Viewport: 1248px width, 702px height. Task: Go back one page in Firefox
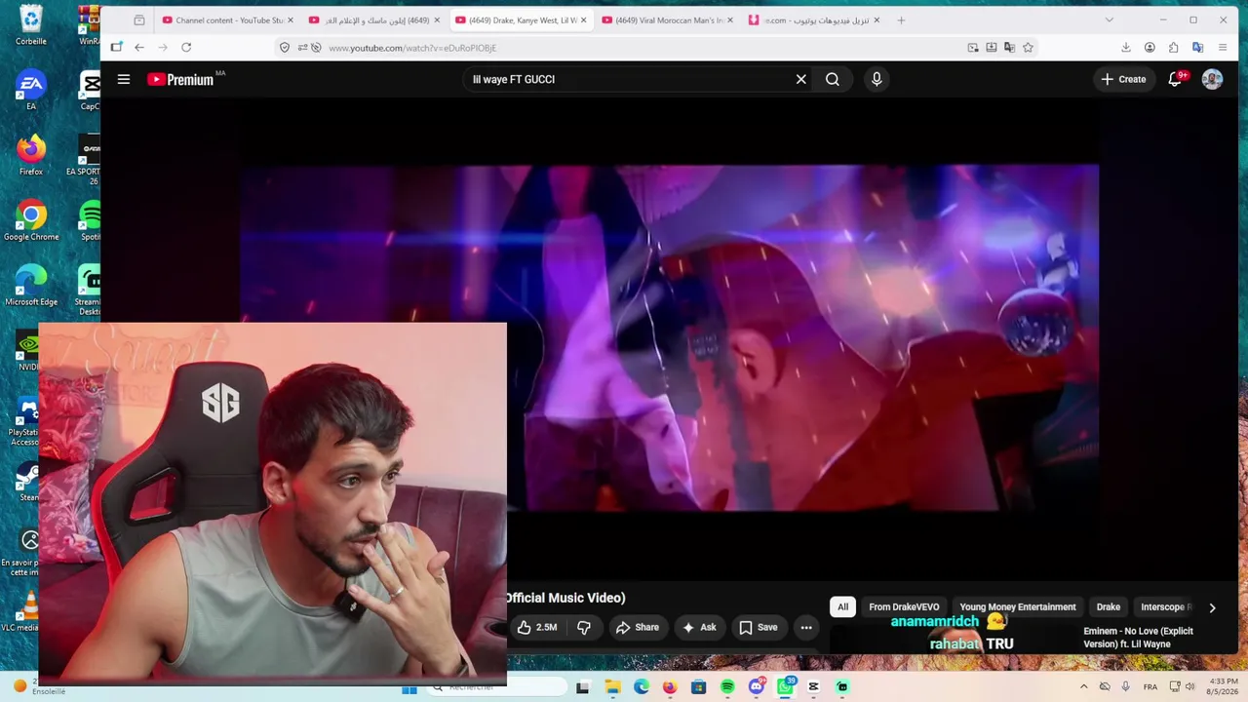click(x=139, y=47)
